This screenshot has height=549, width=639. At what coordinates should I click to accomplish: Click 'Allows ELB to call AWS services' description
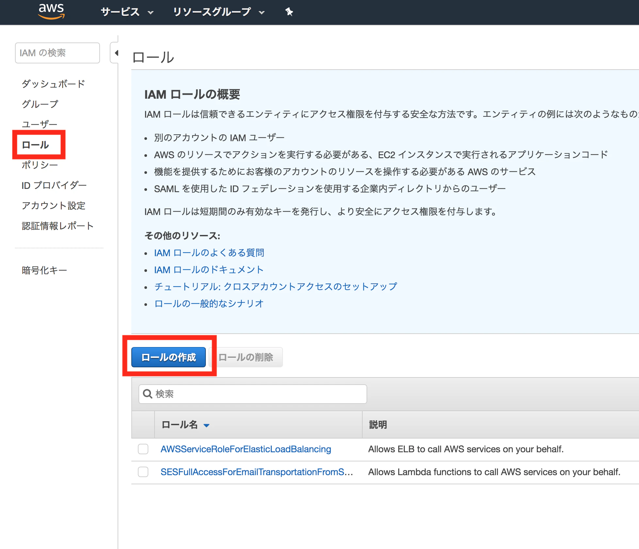click(x=466, y=449)
